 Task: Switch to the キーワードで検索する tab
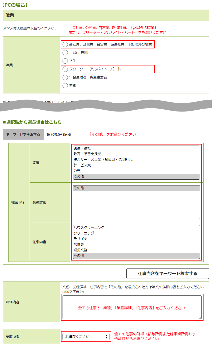tap(23, 134)
